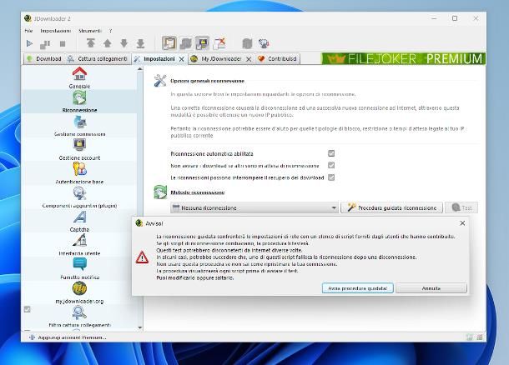Open the Captcha settings section
The image size is (509, 365).
(x=79, y=221)
